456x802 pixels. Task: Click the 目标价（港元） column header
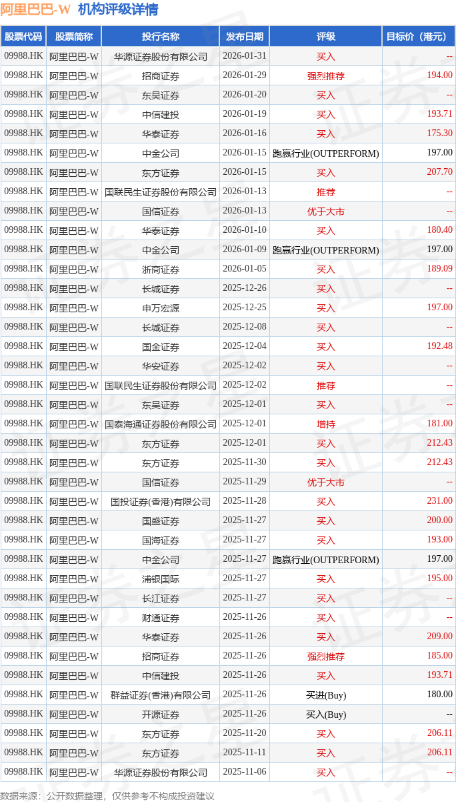419,37
